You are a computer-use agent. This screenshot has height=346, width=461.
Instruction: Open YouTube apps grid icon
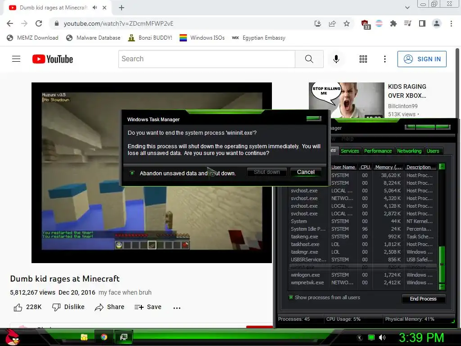[x=363, y=59]
